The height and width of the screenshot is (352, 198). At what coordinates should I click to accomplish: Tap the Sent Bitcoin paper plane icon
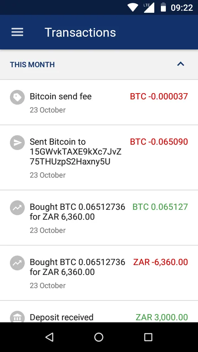coord(17,143)
